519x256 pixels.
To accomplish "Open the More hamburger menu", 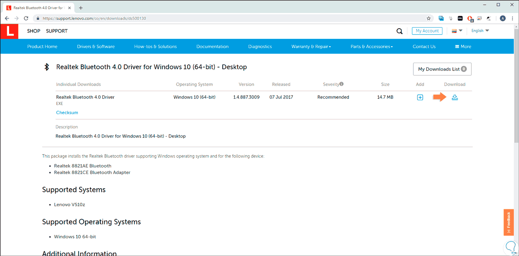I will pyautogui.click(x=463, y=47).
